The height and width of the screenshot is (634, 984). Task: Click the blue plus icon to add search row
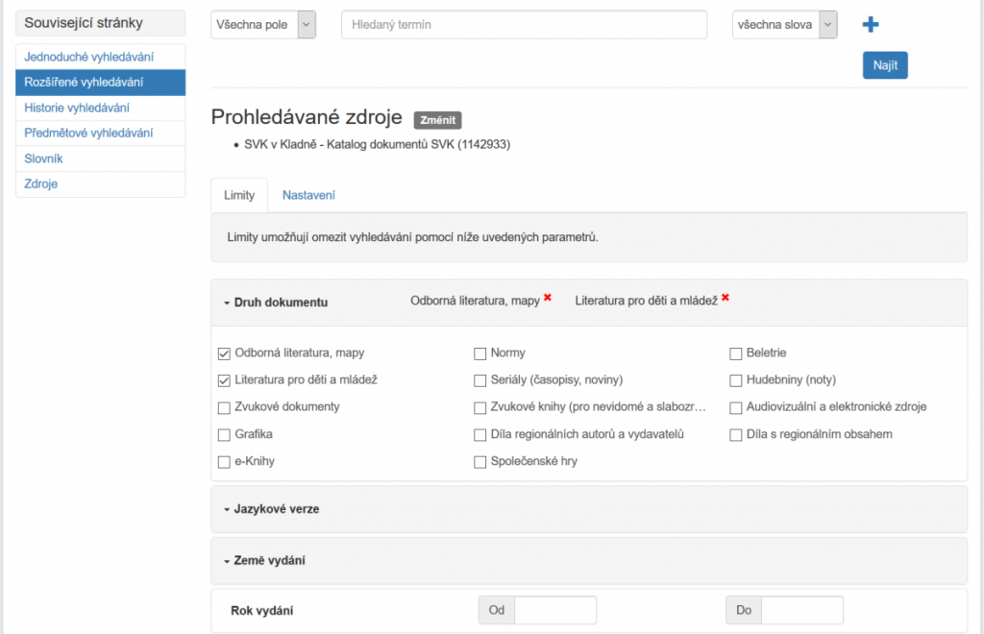871,25
